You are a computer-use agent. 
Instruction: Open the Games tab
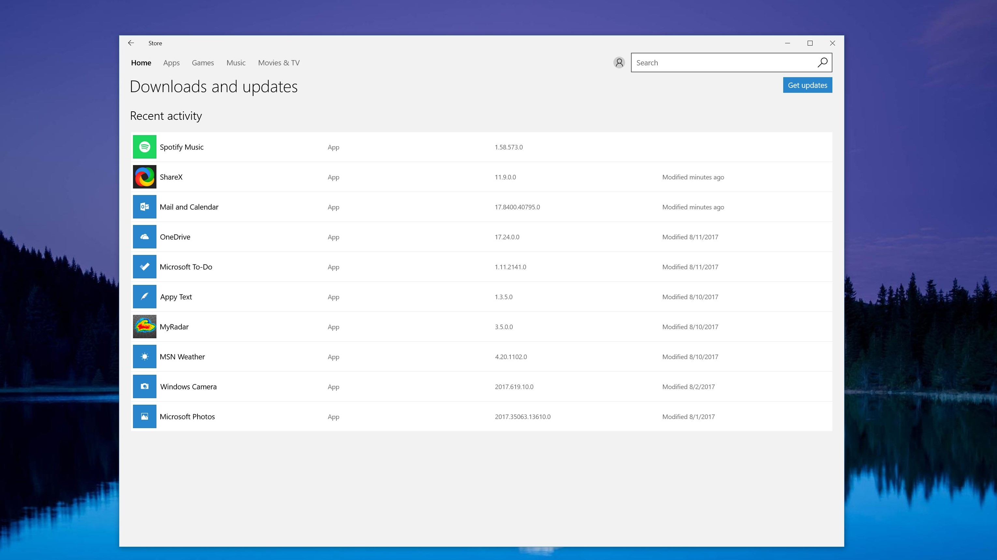[x=202, y=63]
